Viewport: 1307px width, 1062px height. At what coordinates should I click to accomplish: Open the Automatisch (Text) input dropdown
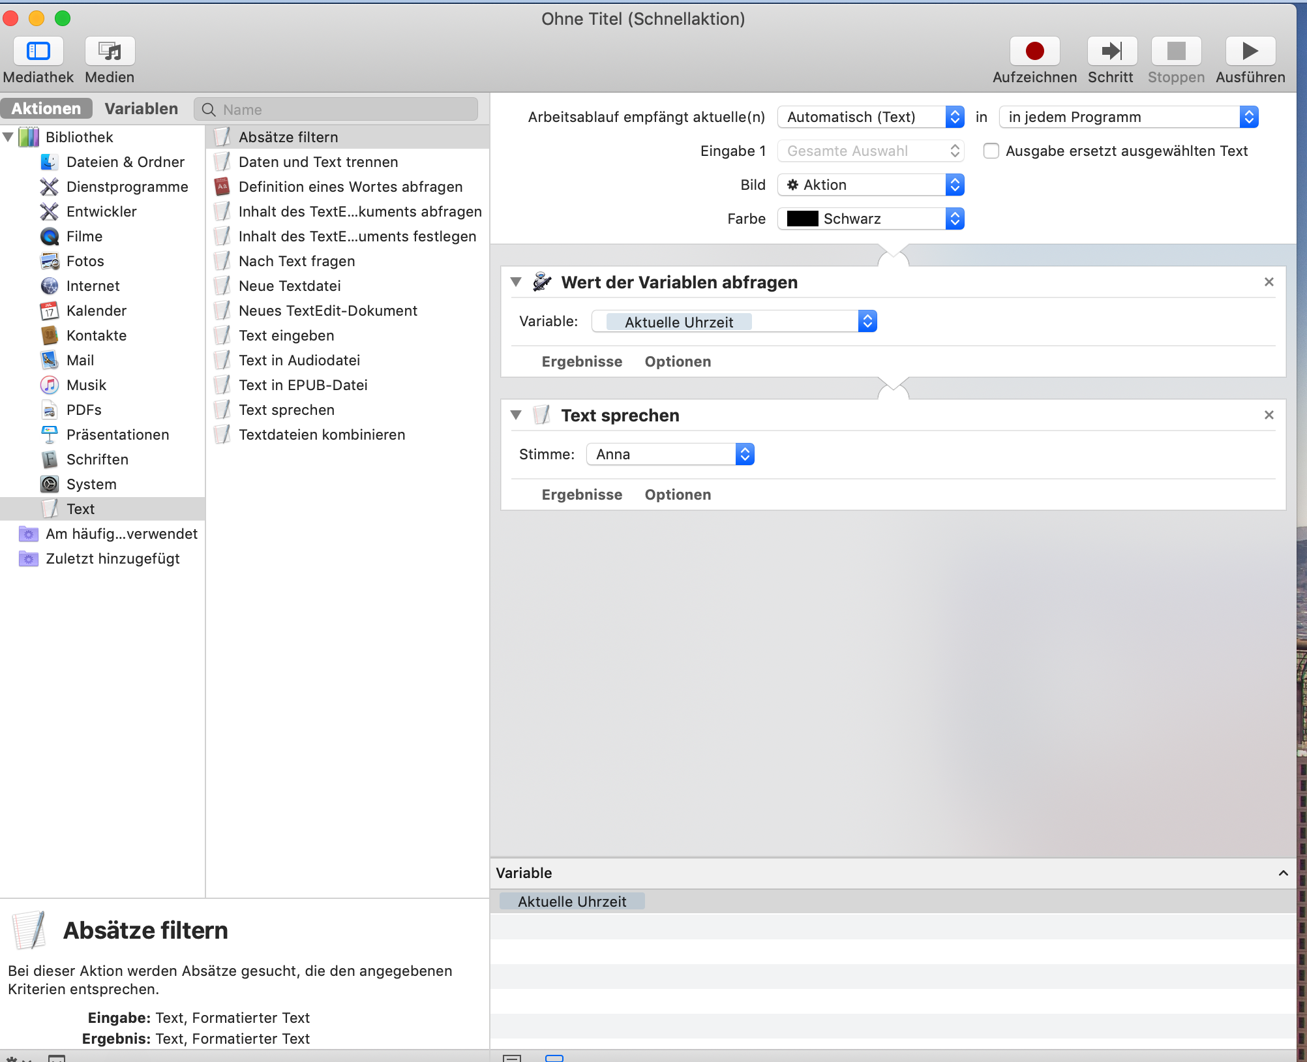click(870, 117)
